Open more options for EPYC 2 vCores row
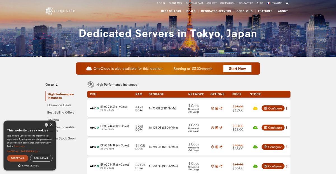Image resolution: width=336 pixels, height=174 pixels. pos(286,128)
